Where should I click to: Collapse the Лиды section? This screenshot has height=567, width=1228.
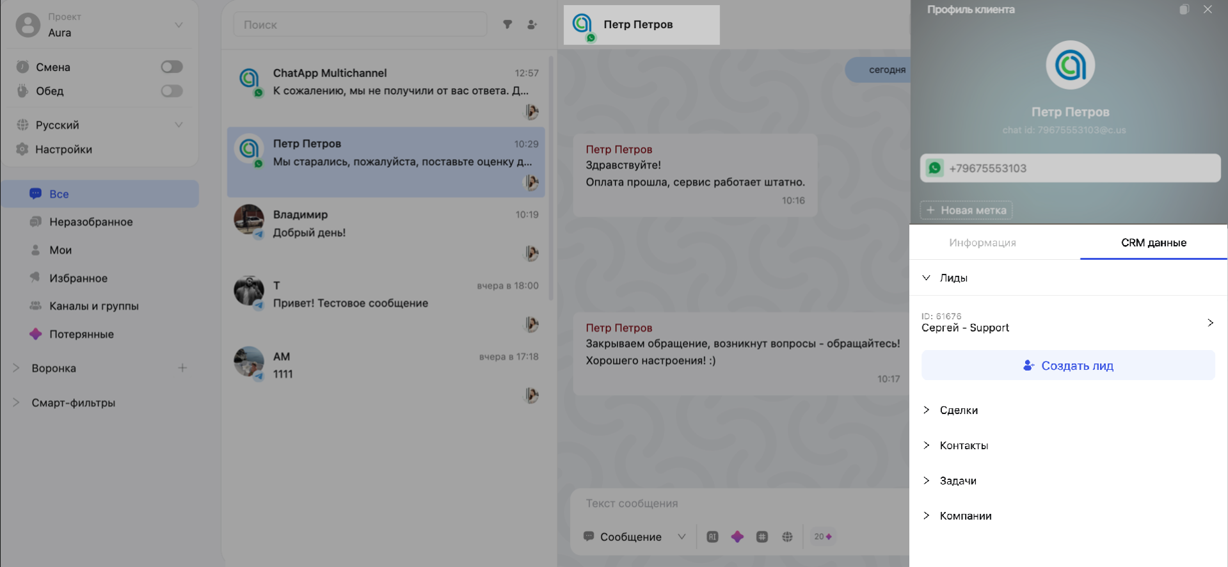(953, 278)
